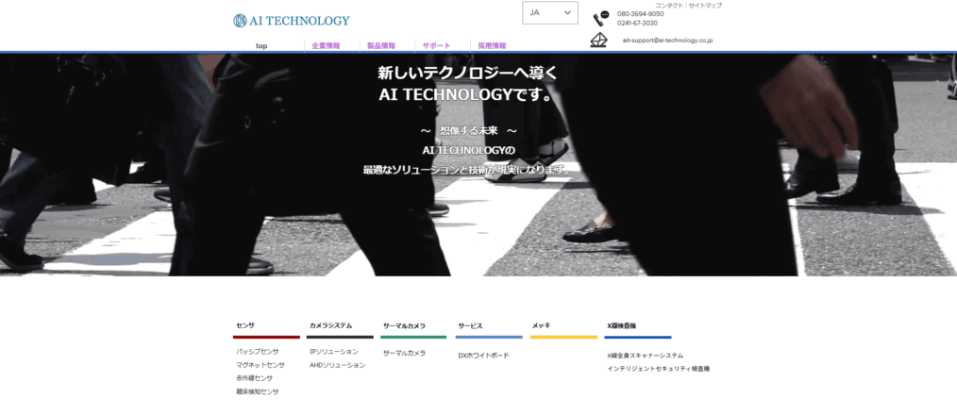The width and height of the screenshot is (957, 415).
Task: Select the サーマルカメラ category heading
Action: (x=405, y=326)
